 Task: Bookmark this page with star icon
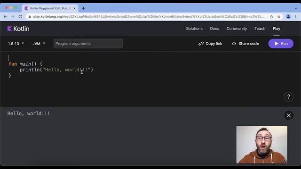[x=279, y=17]
